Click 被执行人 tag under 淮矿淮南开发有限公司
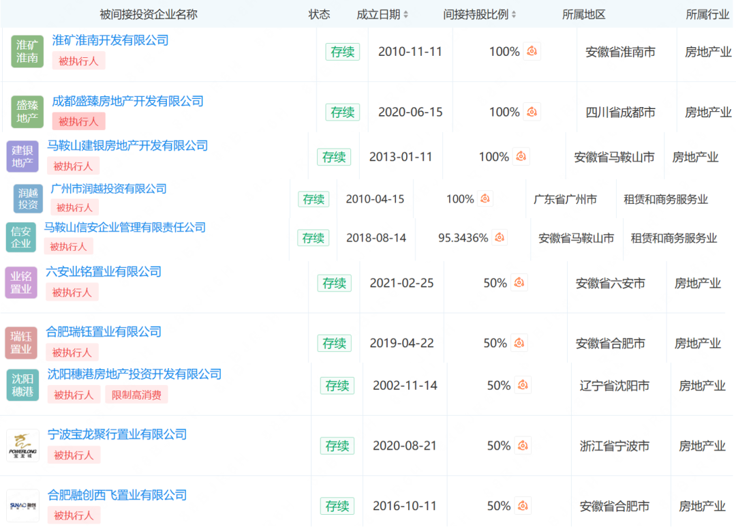The height and width of the screenshot is (527, 736). pyautogui.click(x=78, y=61)
